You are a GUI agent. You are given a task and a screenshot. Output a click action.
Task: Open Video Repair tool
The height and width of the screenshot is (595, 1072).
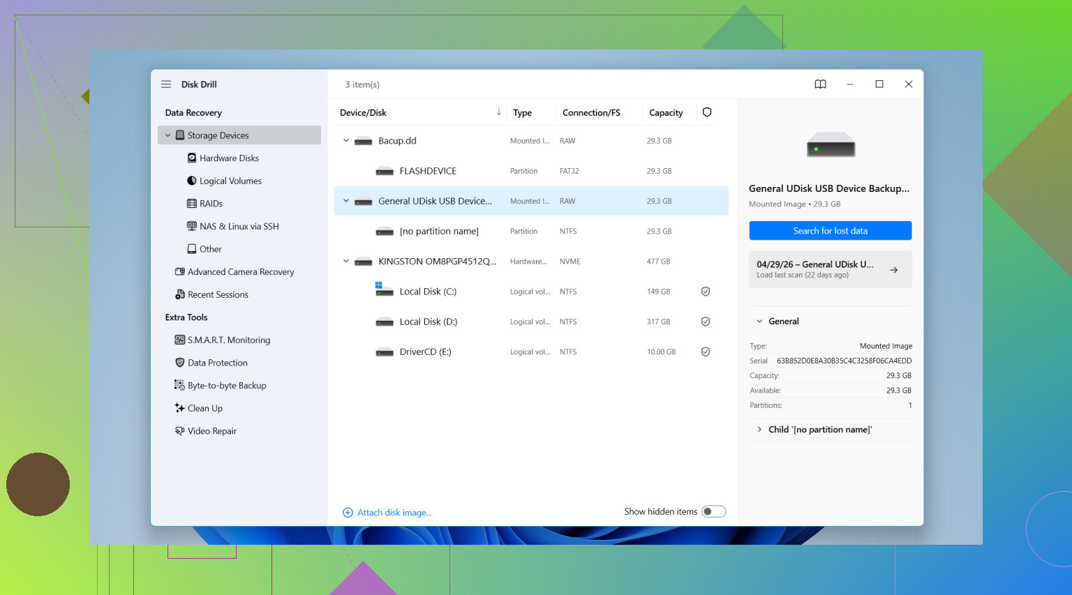pos(212,431)
